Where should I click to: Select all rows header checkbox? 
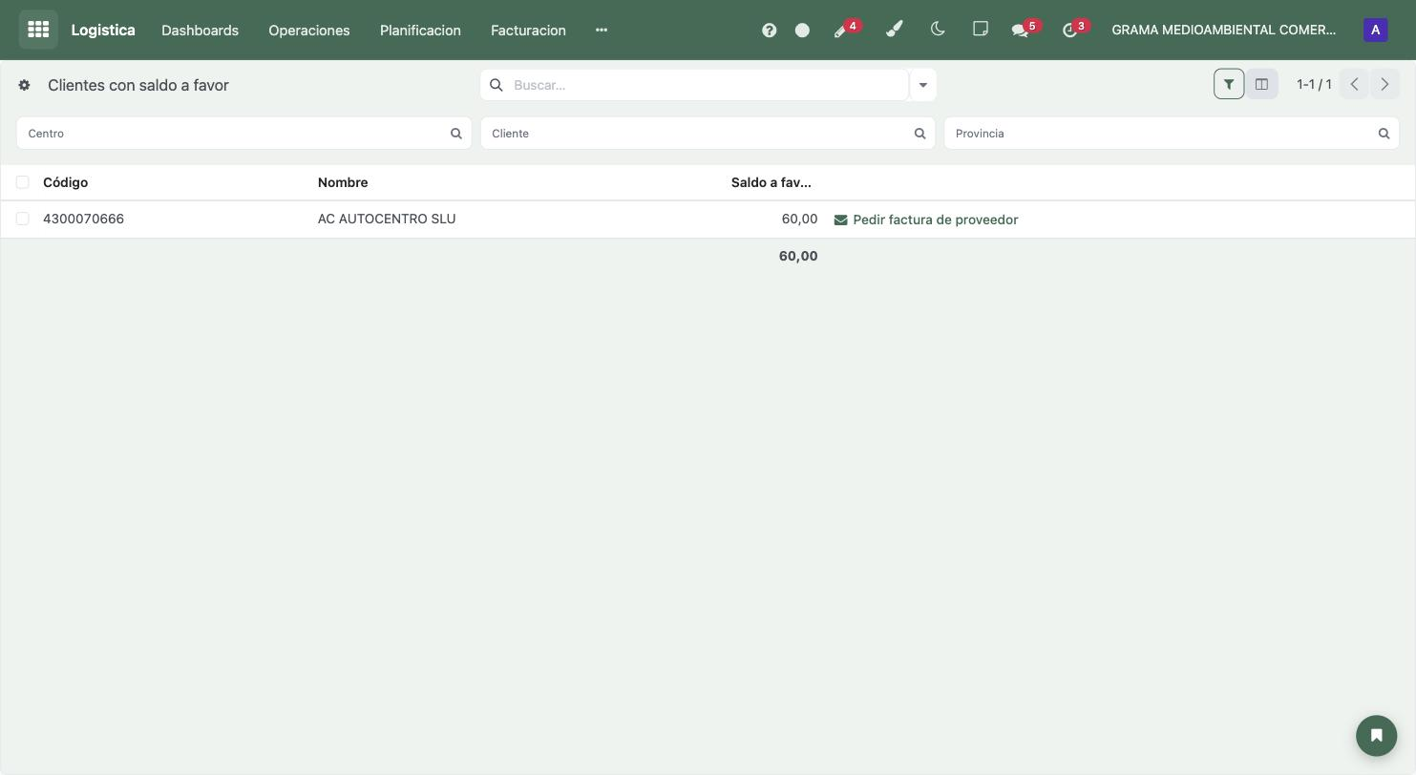(x=22, y=182)
